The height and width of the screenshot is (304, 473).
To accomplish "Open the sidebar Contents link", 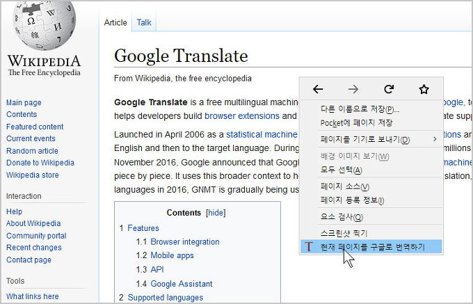I will click(22, 115).
